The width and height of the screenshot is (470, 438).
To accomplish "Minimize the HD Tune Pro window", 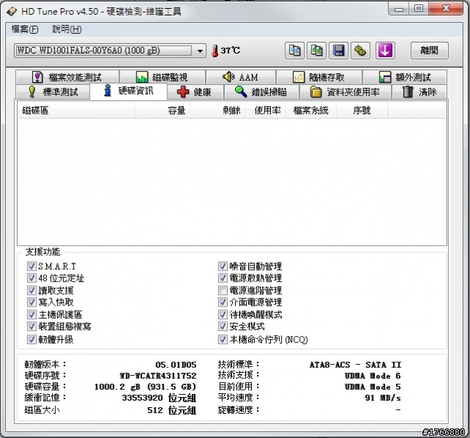I will coord(399,8).
